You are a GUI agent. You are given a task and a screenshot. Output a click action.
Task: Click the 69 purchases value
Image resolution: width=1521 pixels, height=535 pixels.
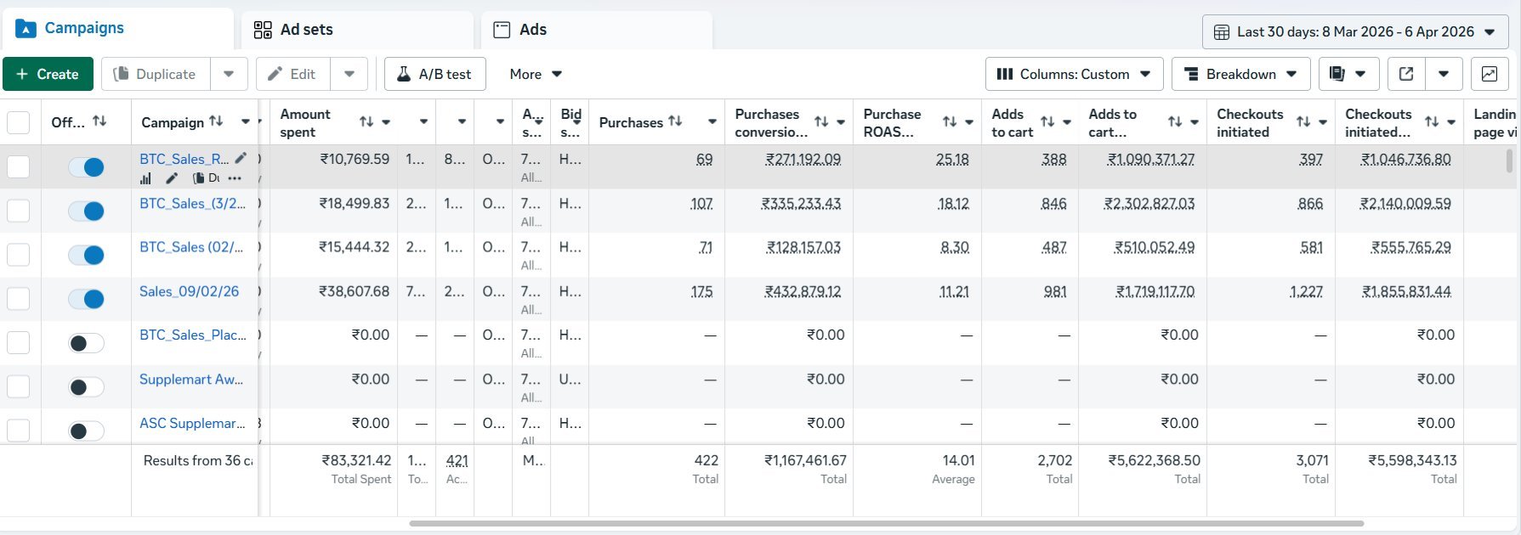click(x=704, y=159)
